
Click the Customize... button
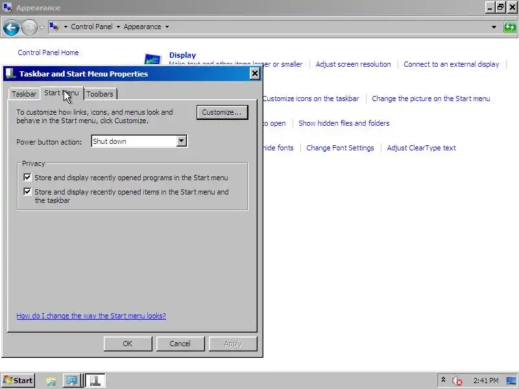222,112
